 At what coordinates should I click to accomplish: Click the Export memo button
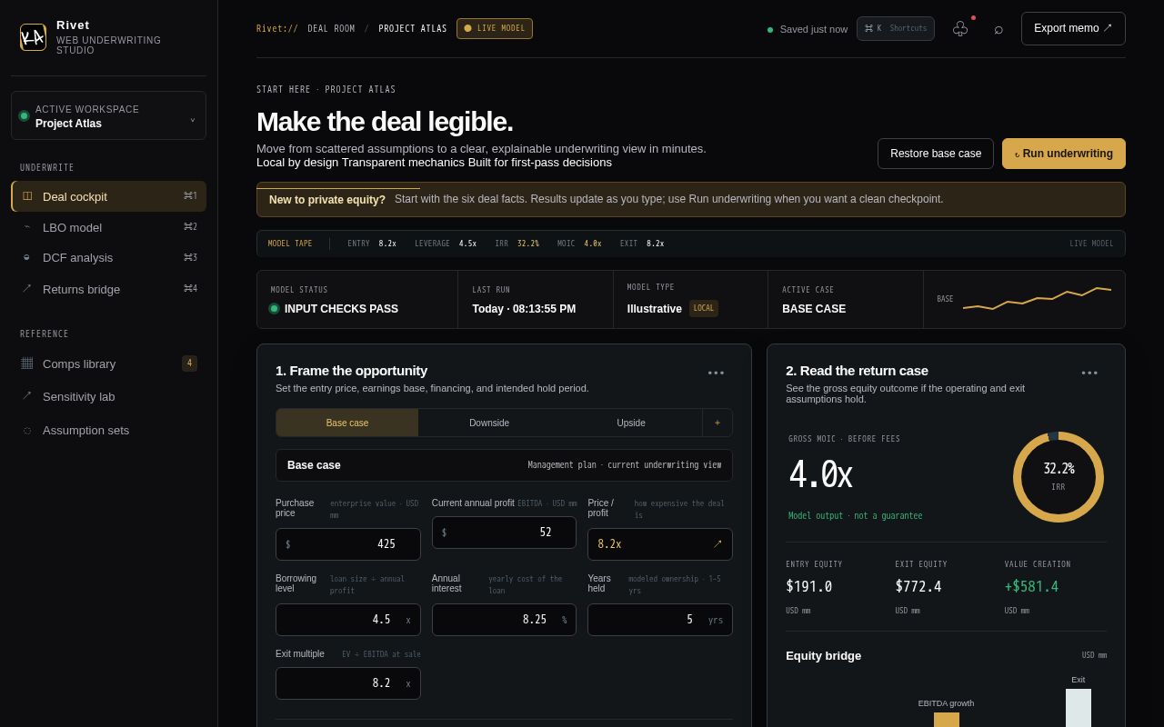1073,28
